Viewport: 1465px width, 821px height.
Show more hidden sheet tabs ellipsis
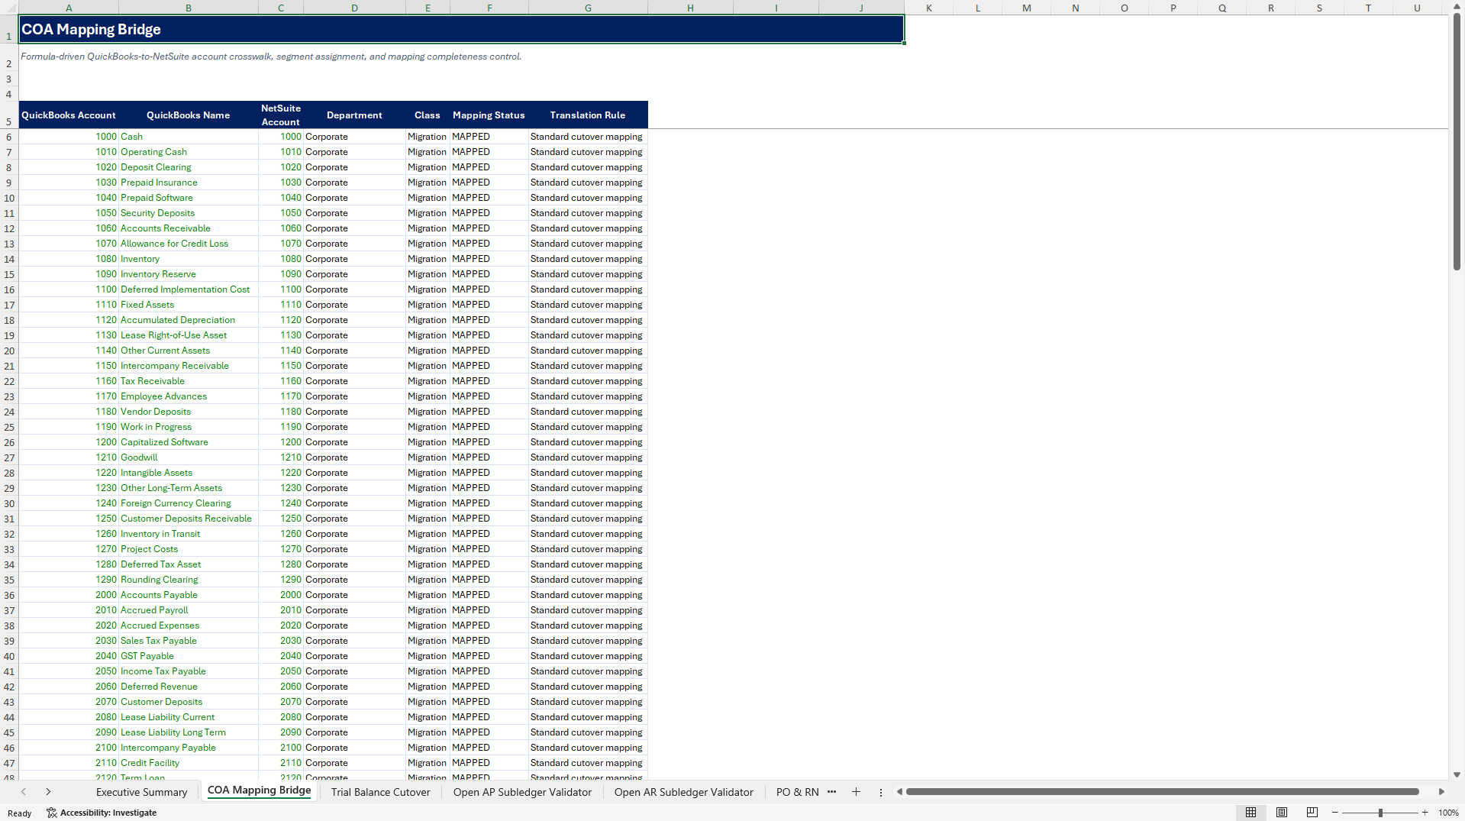tap(831, 792)
